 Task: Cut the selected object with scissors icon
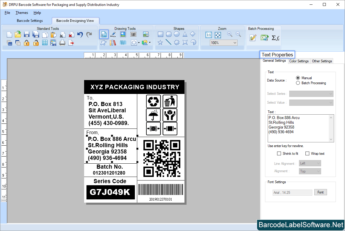(62, 35)
